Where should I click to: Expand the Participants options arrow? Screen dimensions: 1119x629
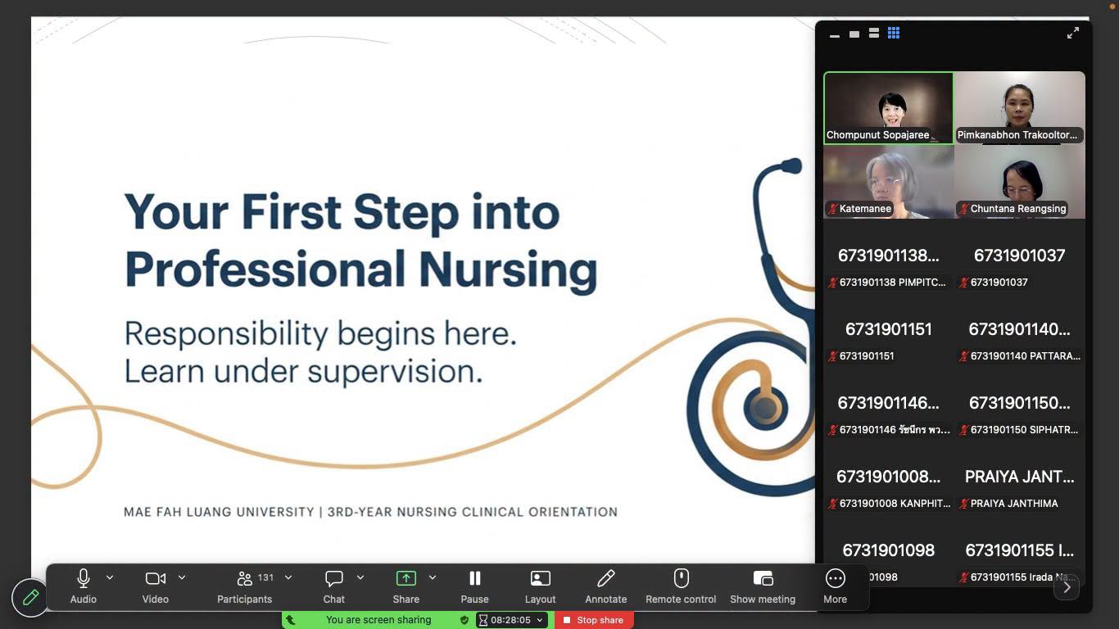(x=288, y=577)
